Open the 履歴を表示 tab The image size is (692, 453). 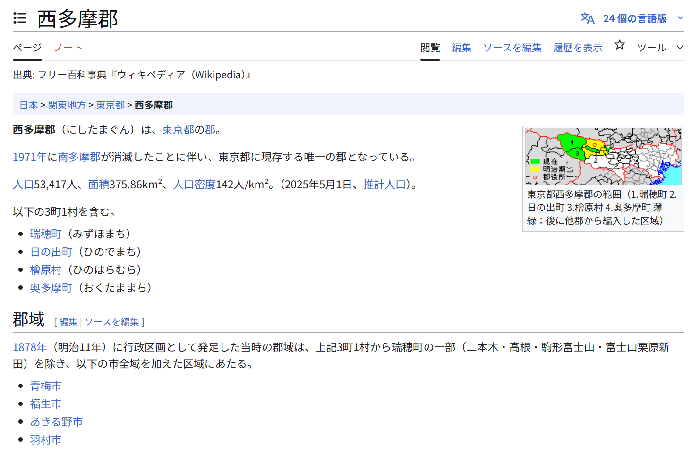tap(578, 48)
